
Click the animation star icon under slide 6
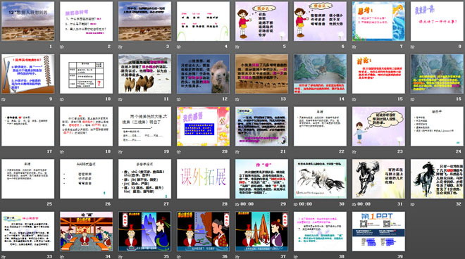coord(296,46)
